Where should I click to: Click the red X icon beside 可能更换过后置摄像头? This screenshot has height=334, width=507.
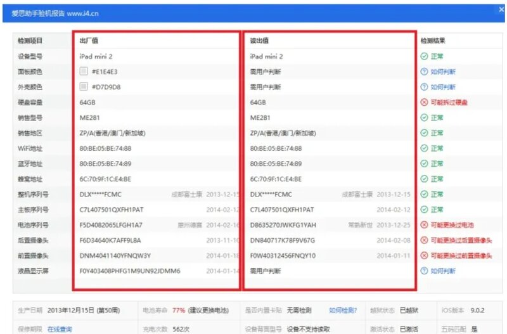point(424,240)
